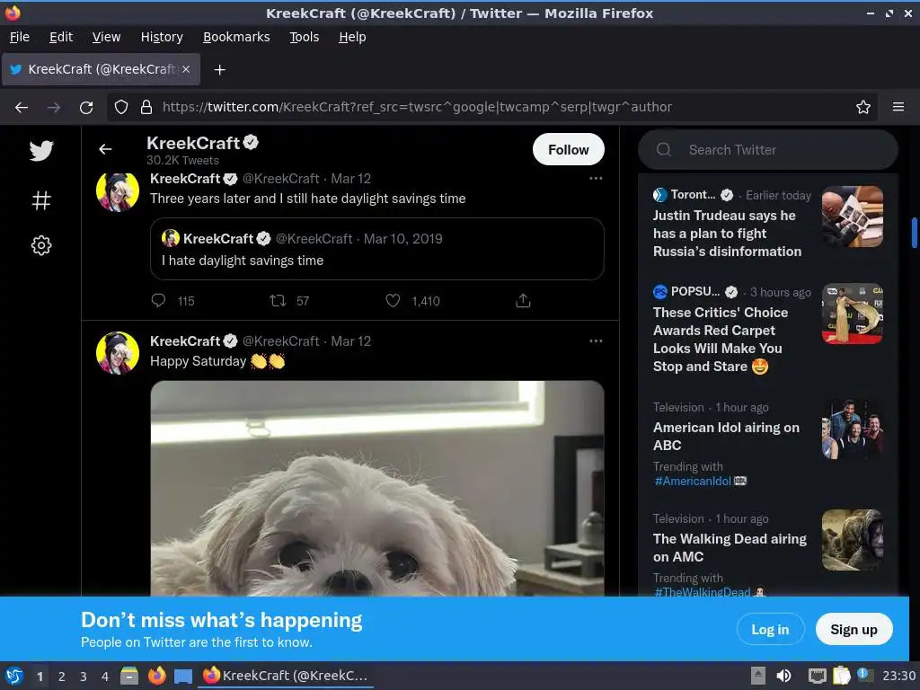920x690 pixels.
Task: Click the Show Desktop taskbar icon
Action: pyautogui.click(x=183, y=677)
